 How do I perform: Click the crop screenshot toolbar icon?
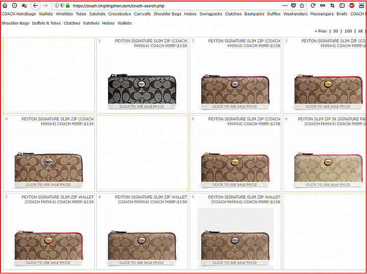click(332, 6)
